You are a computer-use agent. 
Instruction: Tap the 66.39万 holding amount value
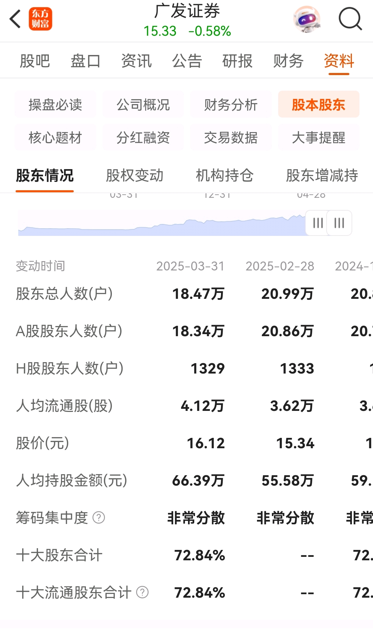198,481
